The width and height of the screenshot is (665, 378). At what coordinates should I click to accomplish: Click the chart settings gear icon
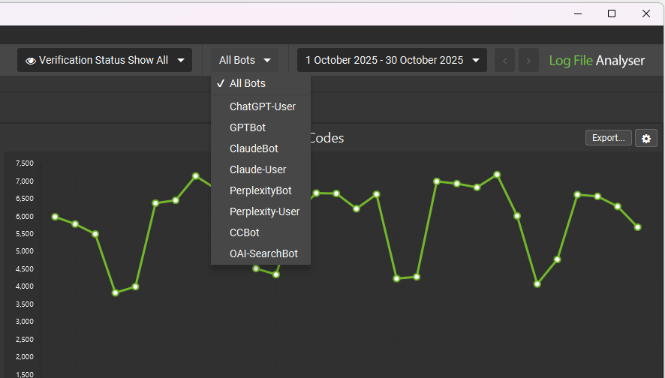pos(646,138)
